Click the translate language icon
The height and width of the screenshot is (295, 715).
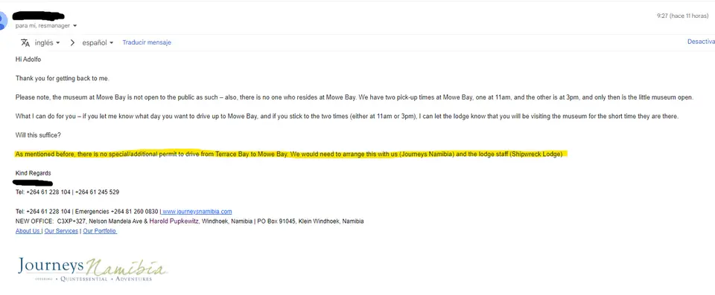coord(25,42)
